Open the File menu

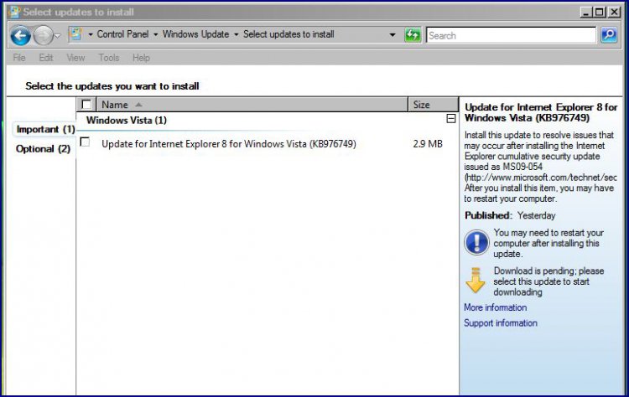click(x=19, y=58)
